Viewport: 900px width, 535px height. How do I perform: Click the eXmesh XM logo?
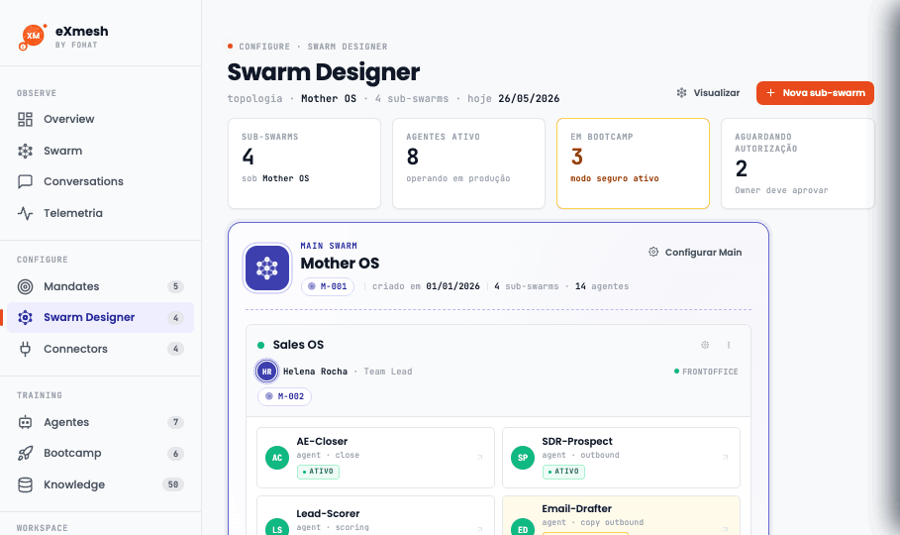click(x=32, y=37)
